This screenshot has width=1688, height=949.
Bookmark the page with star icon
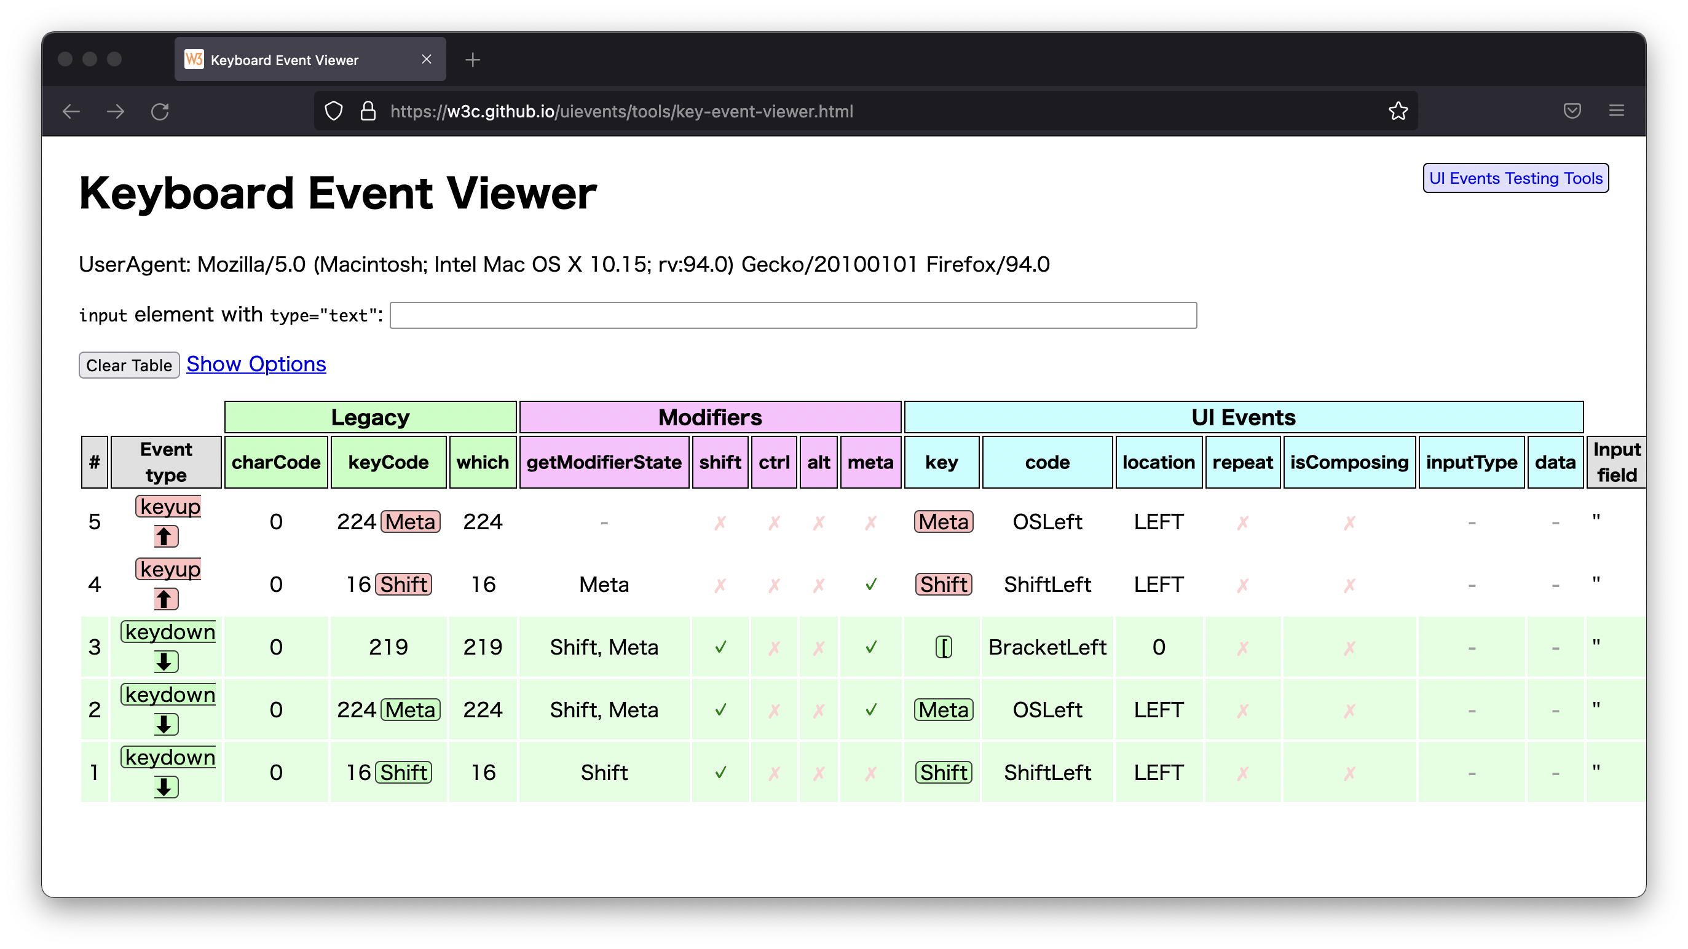(1398, 111)
